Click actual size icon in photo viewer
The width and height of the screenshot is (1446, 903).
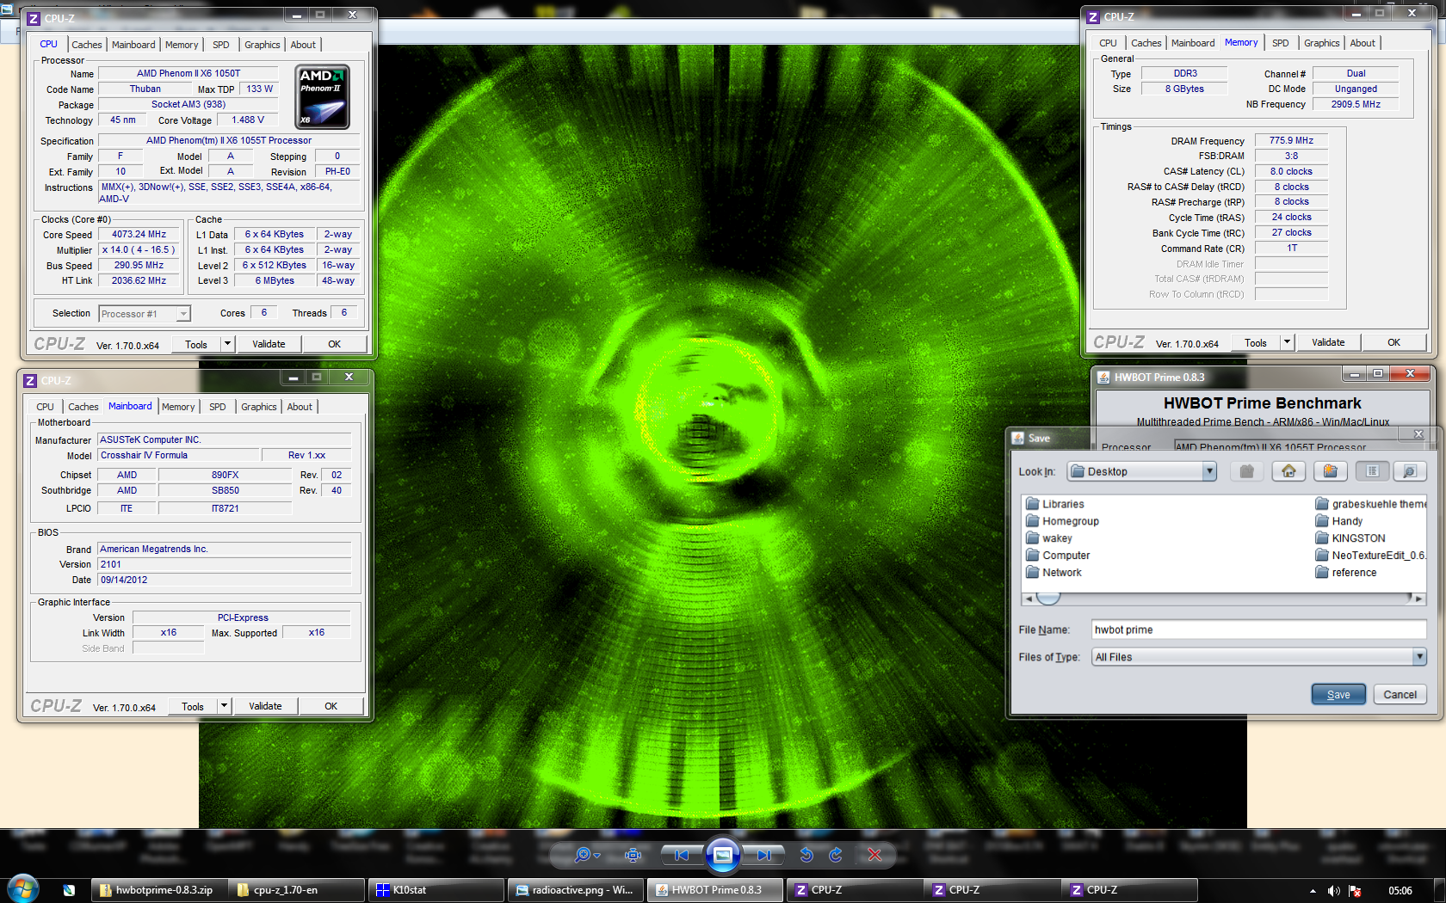(633, 855)
